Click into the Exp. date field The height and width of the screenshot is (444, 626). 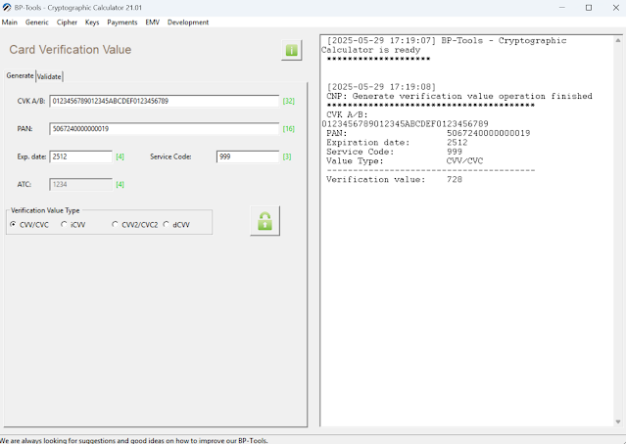pyautogui.click(x=81, y=156)
